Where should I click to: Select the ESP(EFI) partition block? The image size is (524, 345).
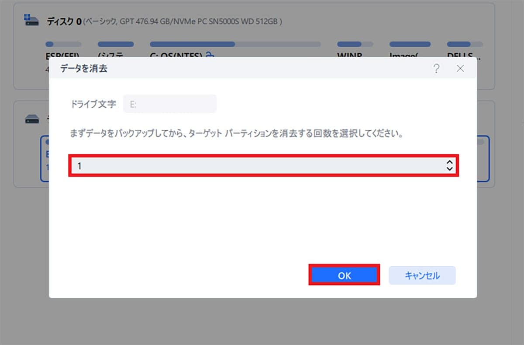63,44
